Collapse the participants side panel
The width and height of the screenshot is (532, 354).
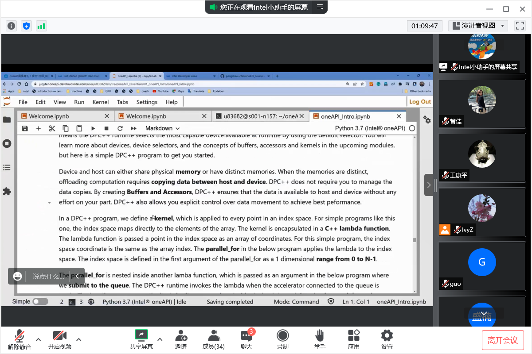429,185
